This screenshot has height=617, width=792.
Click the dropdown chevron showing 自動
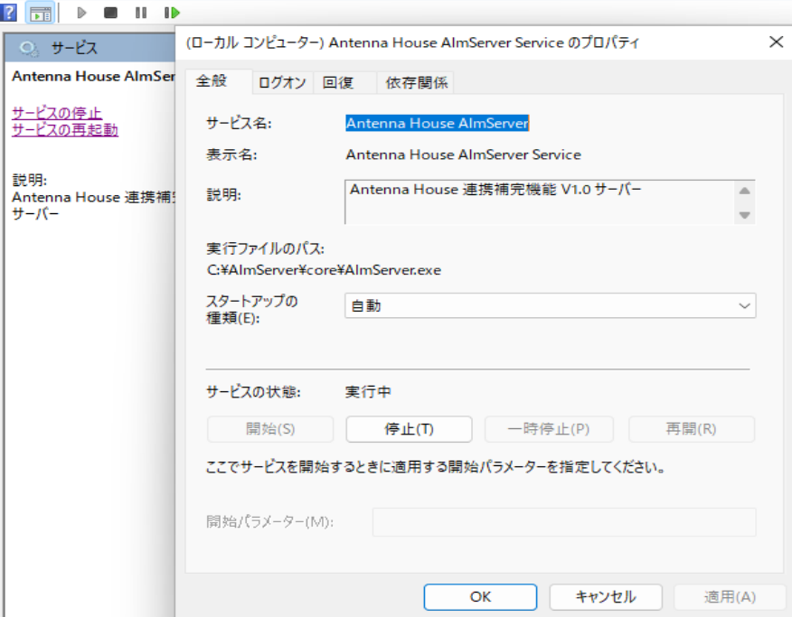(743, 306)
